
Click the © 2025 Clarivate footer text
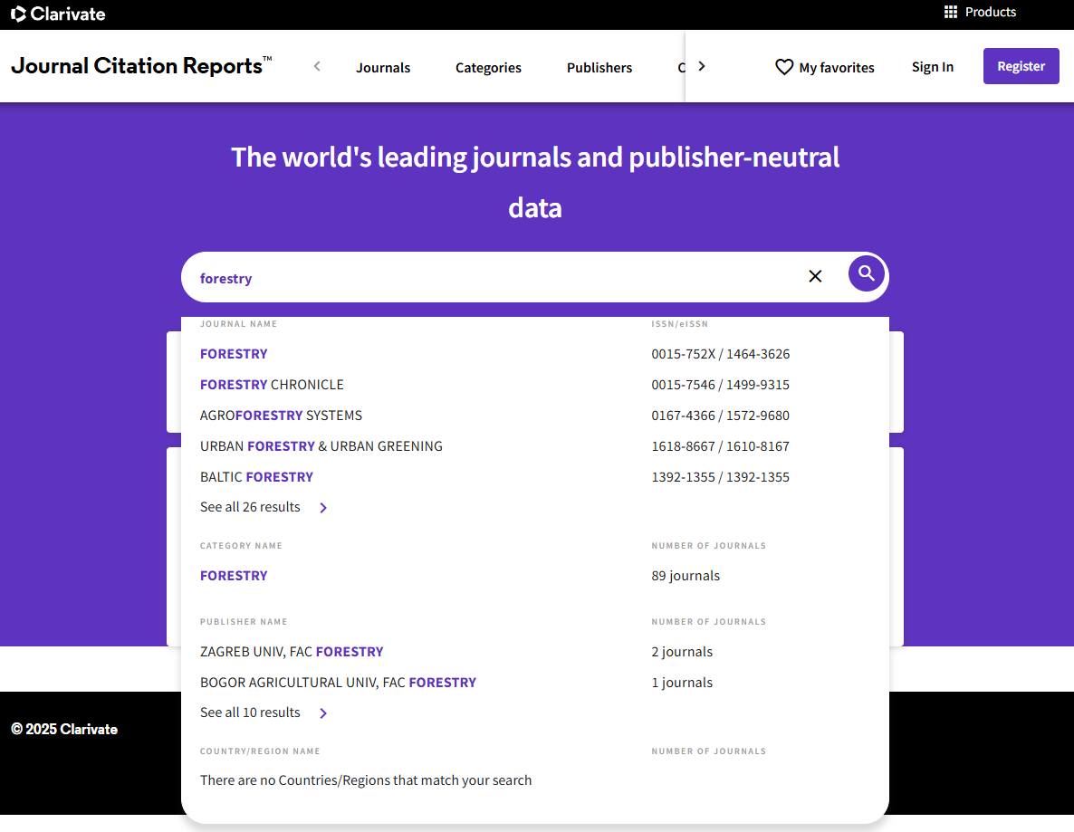(x=64, y=730)
